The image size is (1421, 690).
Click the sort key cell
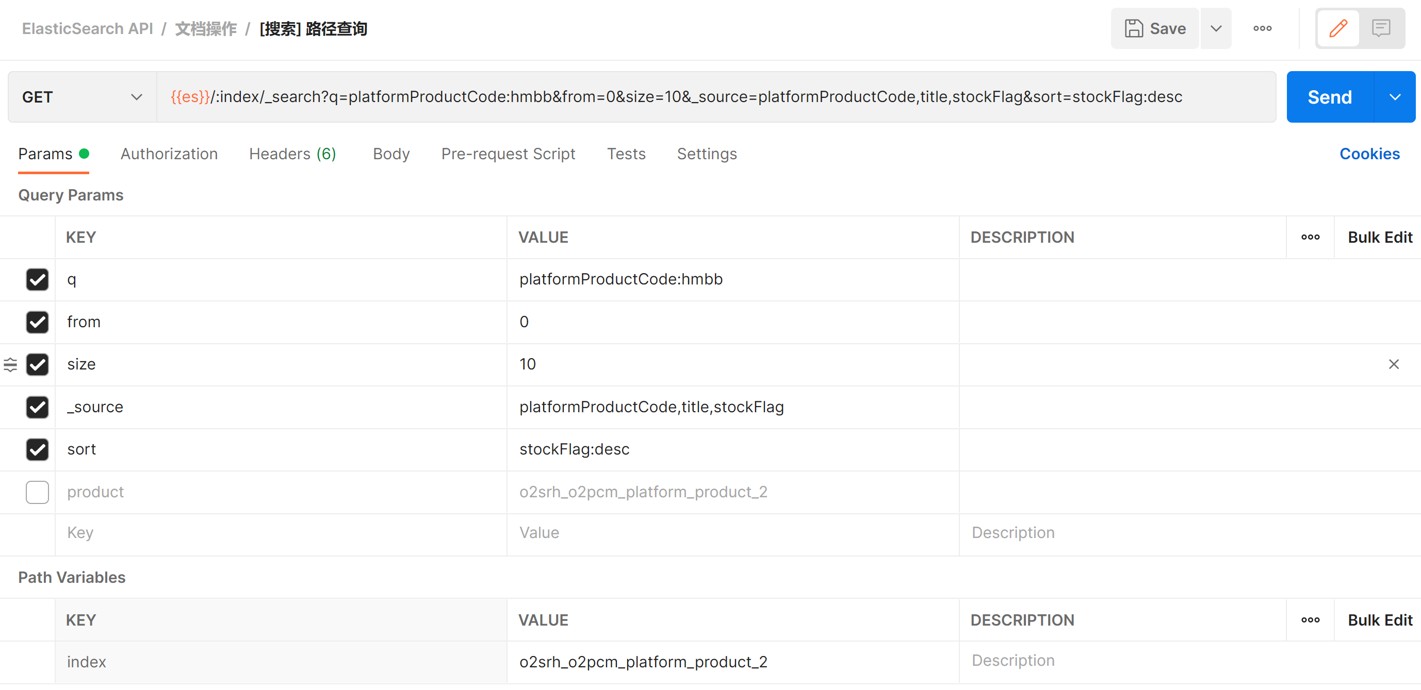tap(281, 450)
